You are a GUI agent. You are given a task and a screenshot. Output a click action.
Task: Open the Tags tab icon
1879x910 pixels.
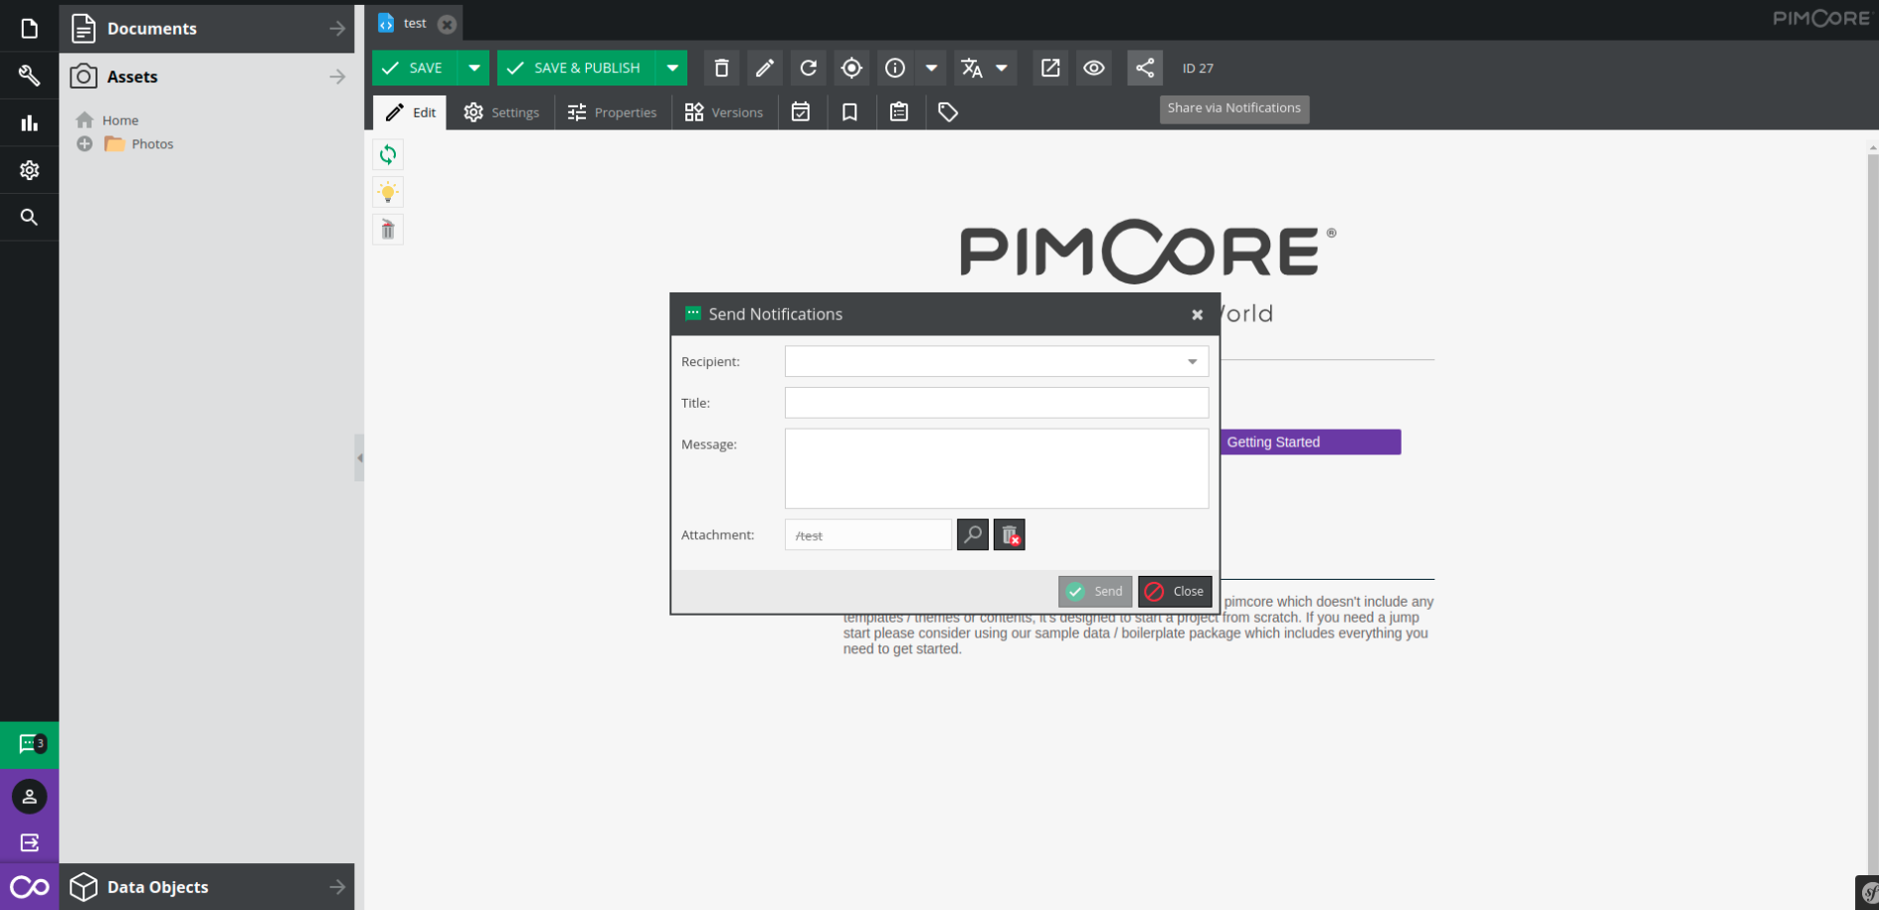[x=948, y=112]
